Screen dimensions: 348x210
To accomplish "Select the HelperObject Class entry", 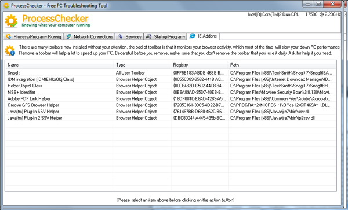I will 171,86.
